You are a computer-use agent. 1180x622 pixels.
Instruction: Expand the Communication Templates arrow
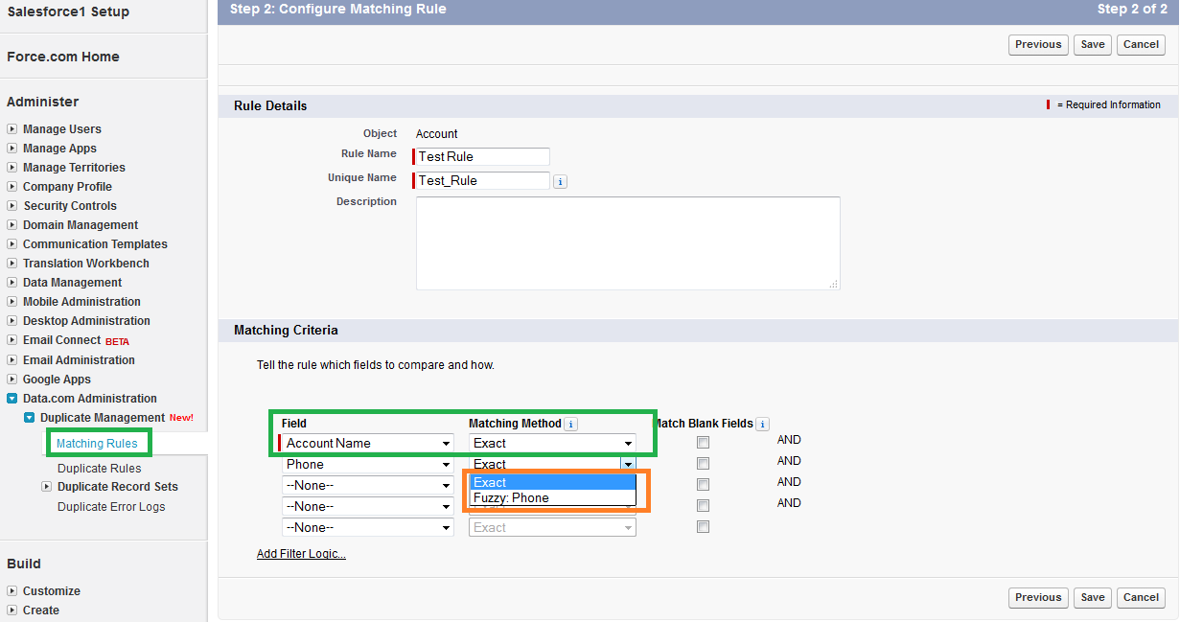point(12,244)
